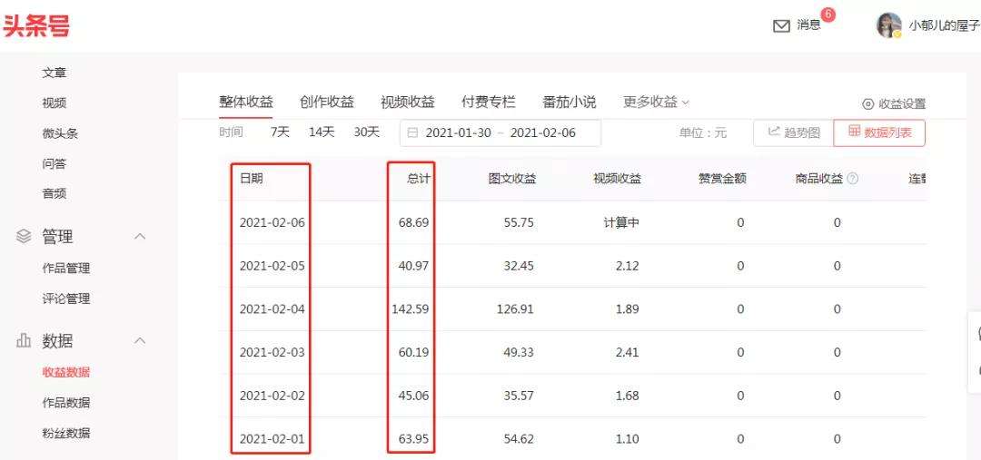Click the 图文收益 value 126.91

click(x=516, y=308)
